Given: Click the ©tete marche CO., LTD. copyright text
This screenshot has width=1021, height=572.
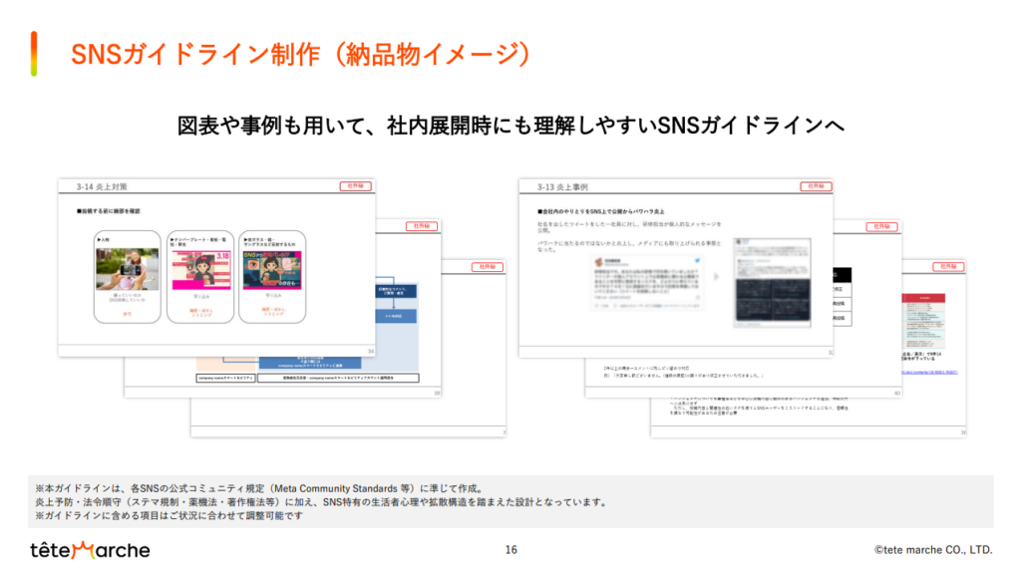Looking at the screenshot, I should [933, 549].
